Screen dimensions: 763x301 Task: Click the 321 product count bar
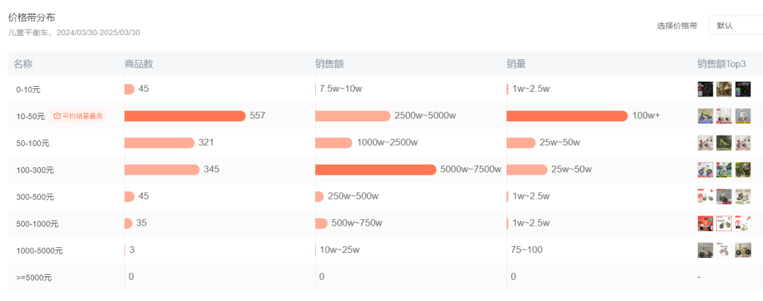159,142
